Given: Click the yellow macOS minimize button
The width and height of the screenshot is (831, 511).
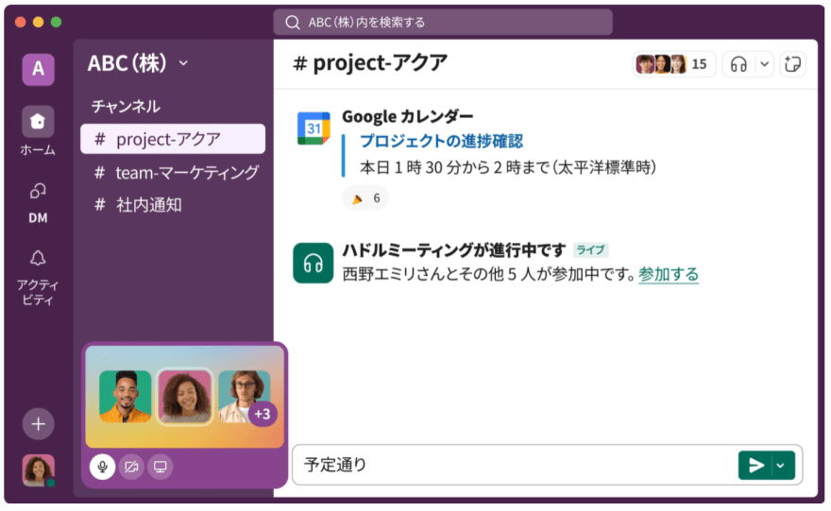Looking at the screenshot, I should 38,22.
